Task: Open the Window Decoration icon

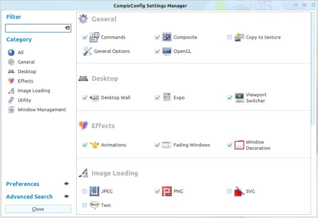Action: (240, 145)
